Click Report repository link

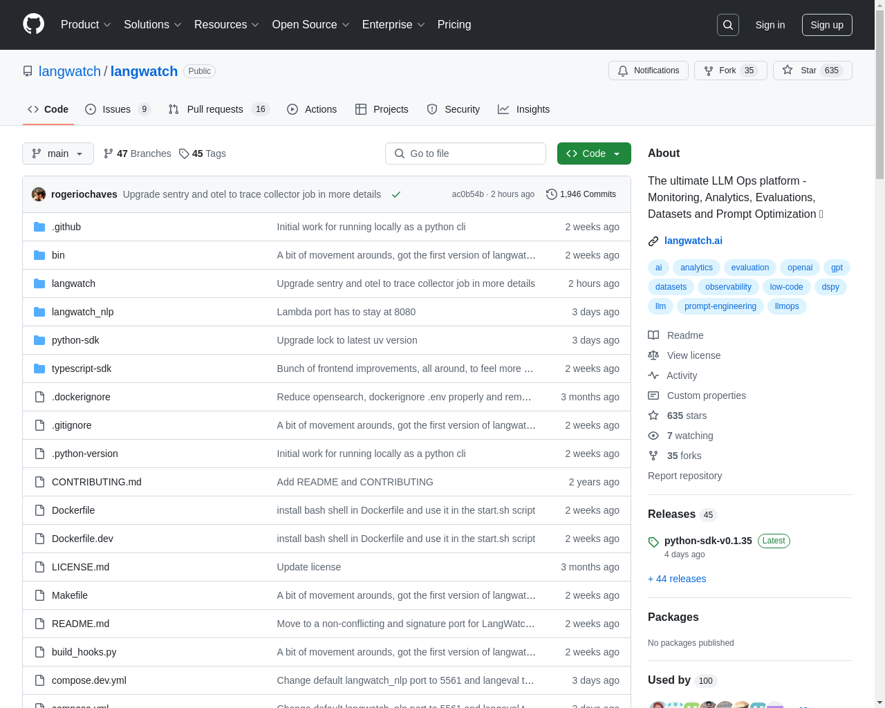coord(684,476)
